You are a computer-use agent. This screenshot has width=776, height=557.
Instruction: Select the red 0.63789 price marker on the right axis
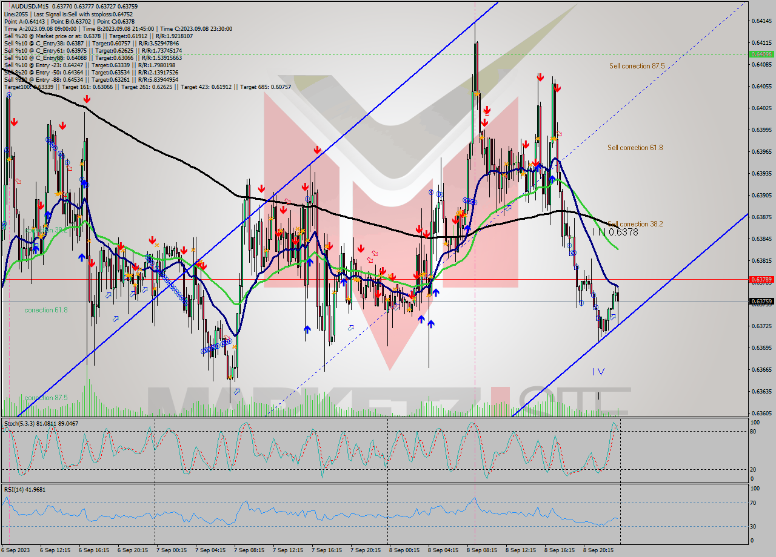click(761, 278)
